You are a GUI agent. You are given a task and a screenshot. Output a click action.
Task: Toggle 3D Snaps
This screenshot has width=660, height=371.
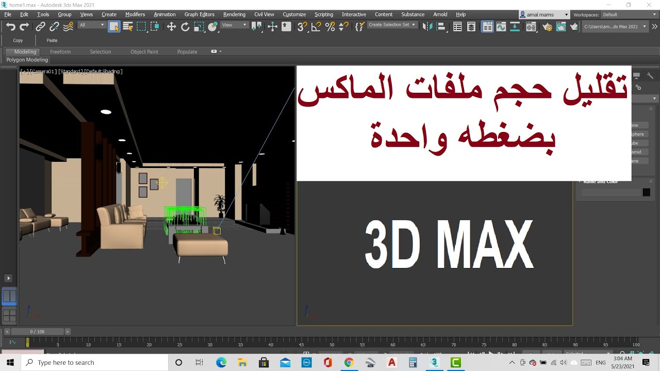coord(303,27)
